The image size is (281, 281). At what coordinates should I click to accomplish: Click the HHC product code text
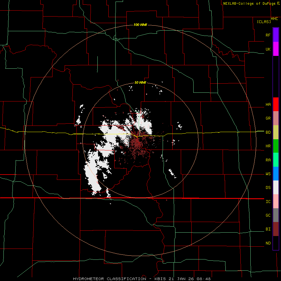(x=274, y=19)
